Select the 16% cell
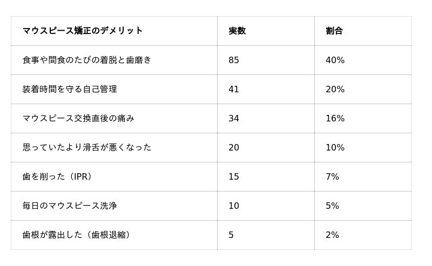The image size is (432, 266). (x=335, y=118)
